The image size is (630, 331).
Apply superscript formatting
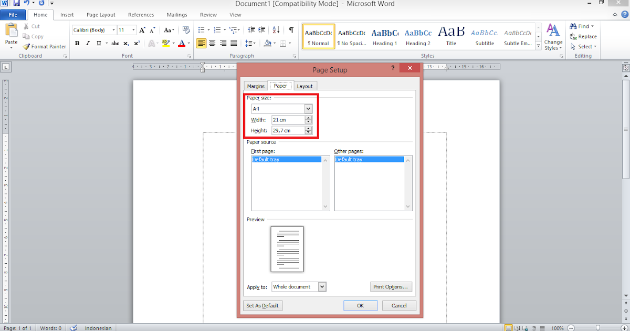pos(136,43)
